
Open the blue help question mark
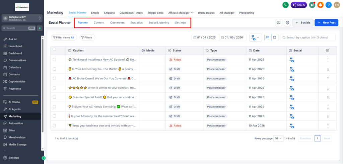[329, 5]
